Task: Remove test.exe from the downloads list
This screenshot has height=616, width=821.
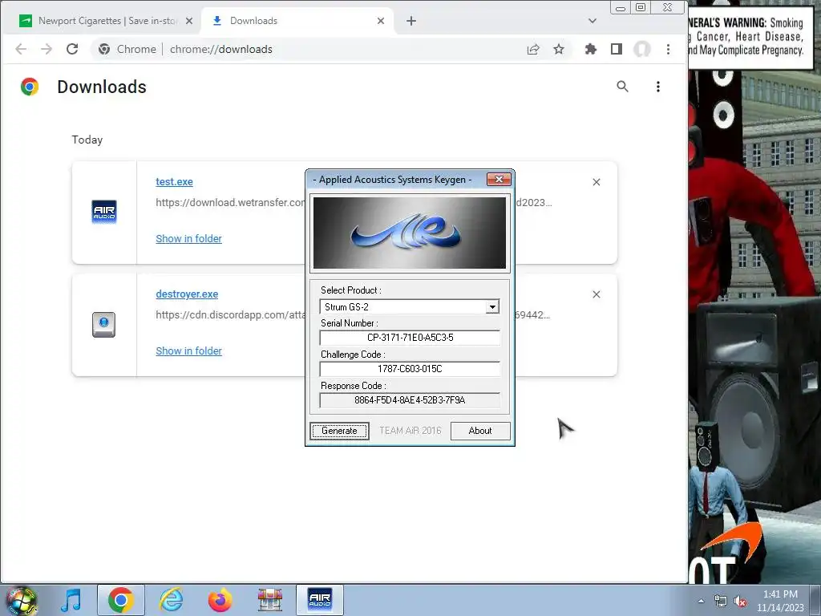Action: (597, 182)
